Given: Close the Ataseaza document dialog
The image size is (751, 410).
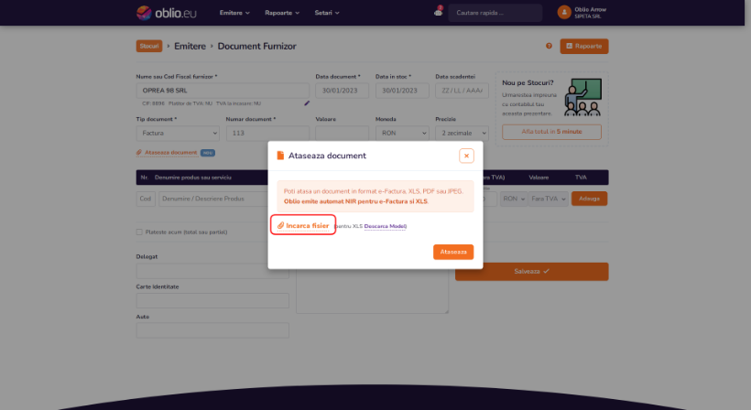Looking at the screenshot, I should 466,156.
